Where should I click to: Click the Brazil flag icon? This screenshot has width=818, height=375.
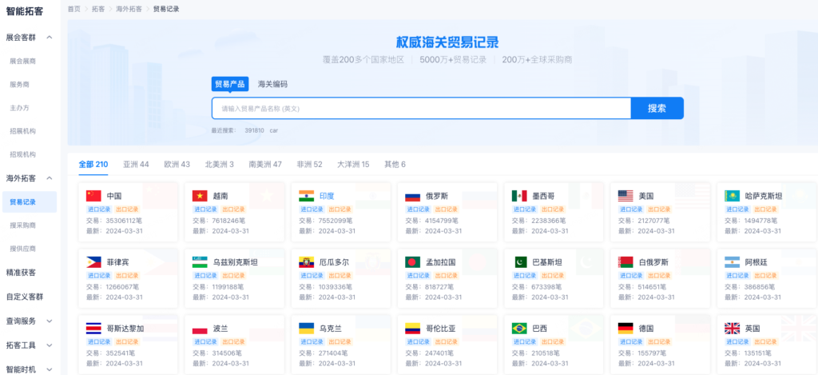point(519,329)
